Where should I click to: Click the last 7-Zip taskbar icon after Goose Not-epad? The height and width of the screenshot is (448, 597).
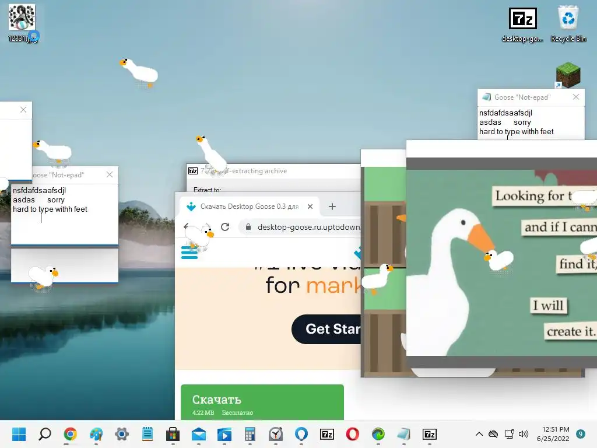[430, 434]
